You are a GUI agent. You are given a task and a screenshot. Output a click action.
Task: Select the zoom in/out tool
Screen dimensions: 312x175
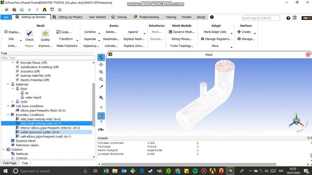tap(101, 72)
